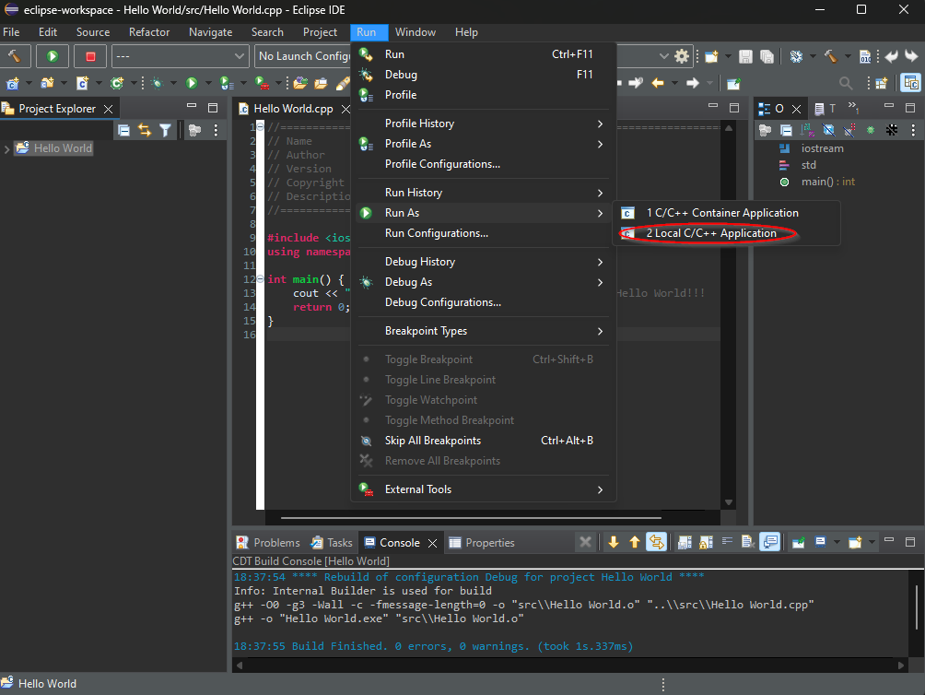Click the launch bar green Run button
The height and width of the screenshot is (695, 925).
[x=52, y=56]
